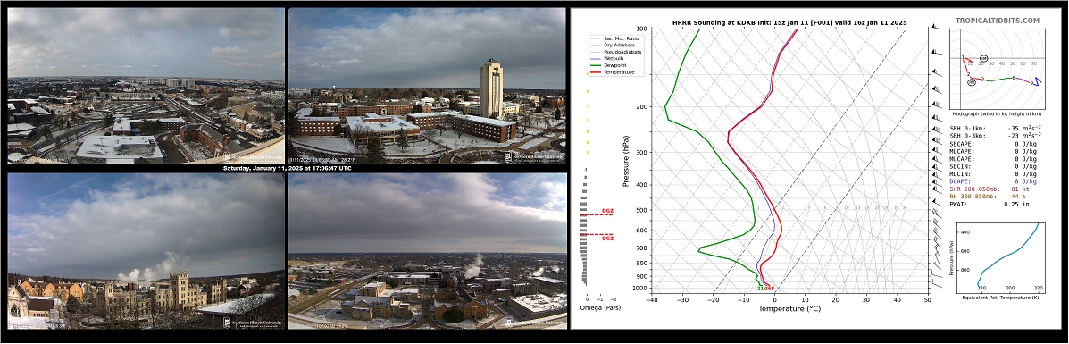The width and height of the screenshot is (1069, 344).
Task: Click the wind barb at the 100 hPa level
Action: coord(936,28)
